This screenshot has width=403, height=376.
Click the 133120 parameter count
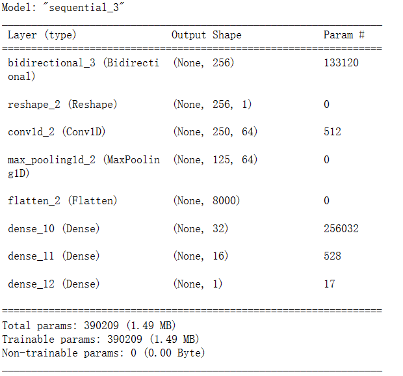pos(341,63)
